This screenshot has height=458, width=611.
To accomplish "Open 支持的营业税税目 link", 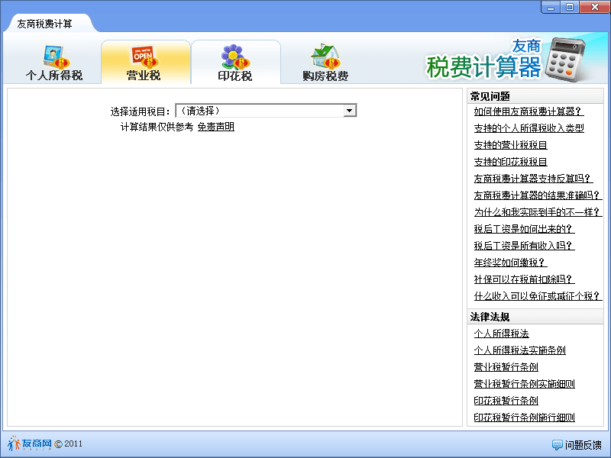I will click(x=510, y=145).
